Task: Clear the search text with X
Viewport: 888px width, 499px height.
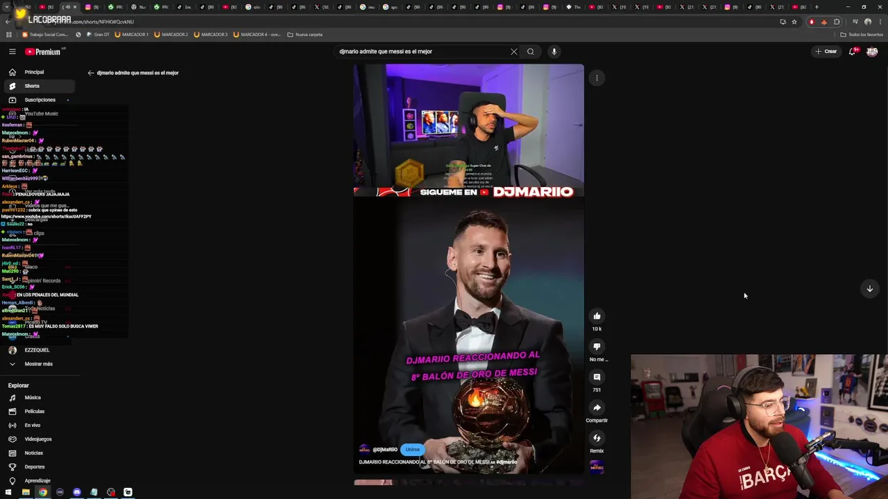Action: pos(514,51)
